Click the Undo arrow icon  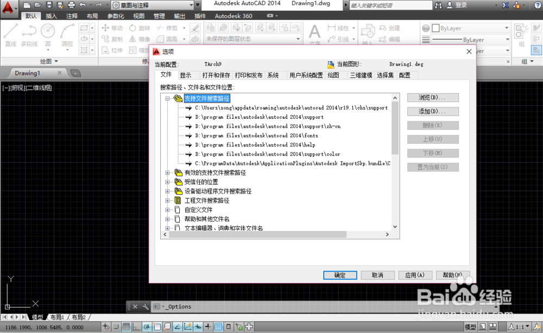point(83,5)
